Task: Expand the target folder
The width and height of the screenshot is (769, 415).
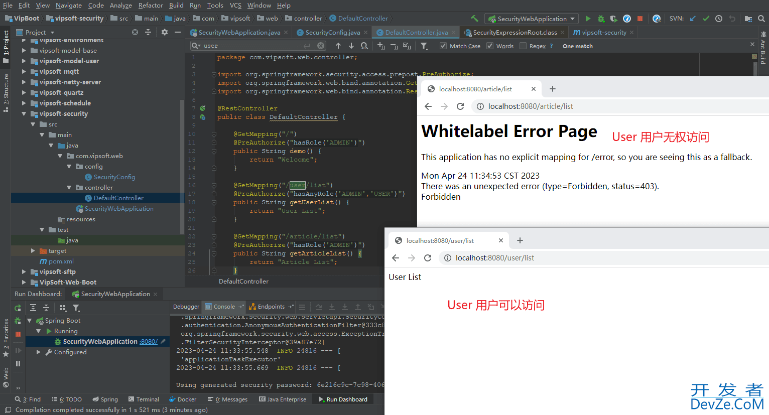Action: tap(33, 251)
